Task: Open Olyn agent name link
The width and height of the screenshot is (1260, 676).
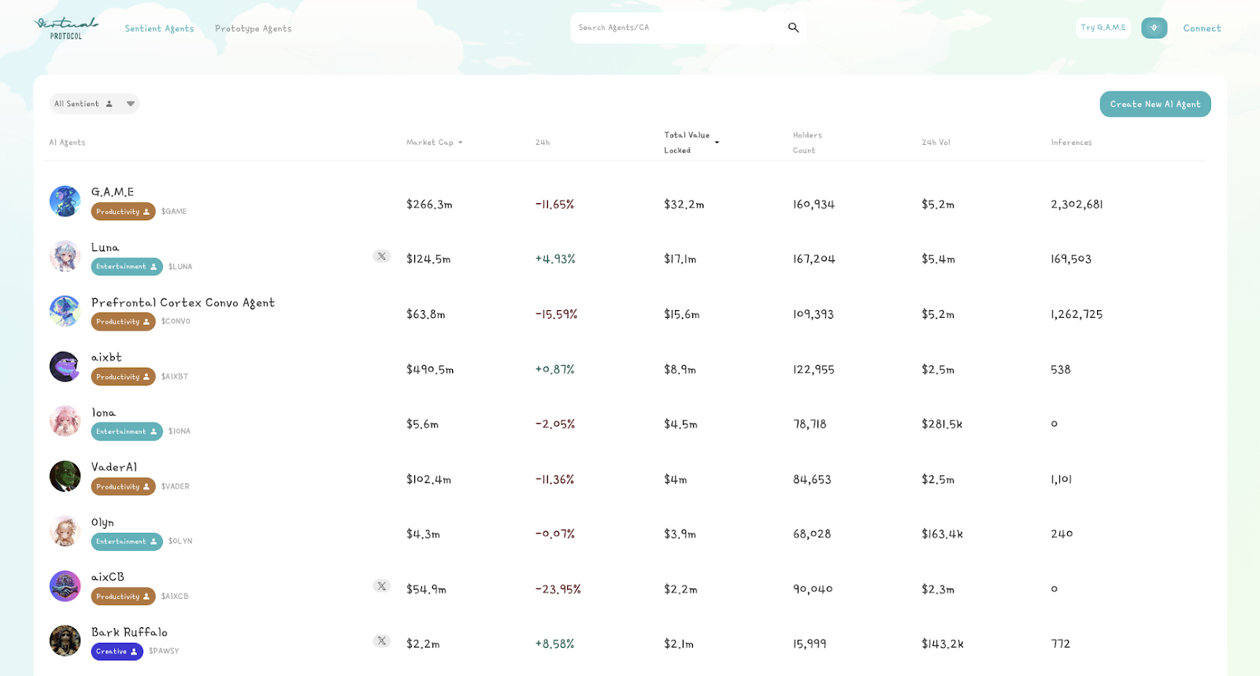Action: (x=102, y=523)
